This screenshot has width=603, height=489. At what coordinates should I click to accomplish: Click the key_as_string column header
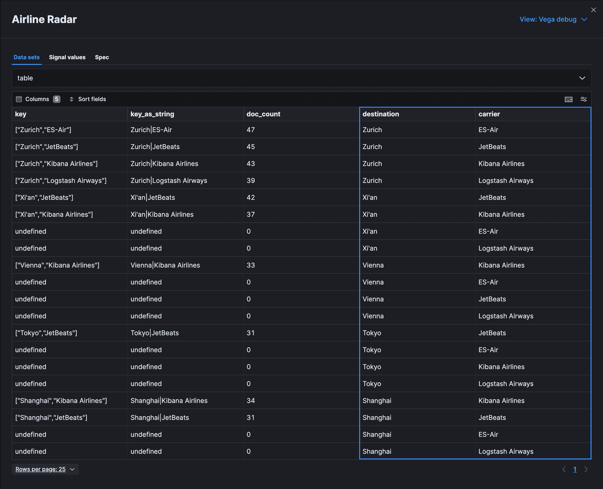(152, 114)
